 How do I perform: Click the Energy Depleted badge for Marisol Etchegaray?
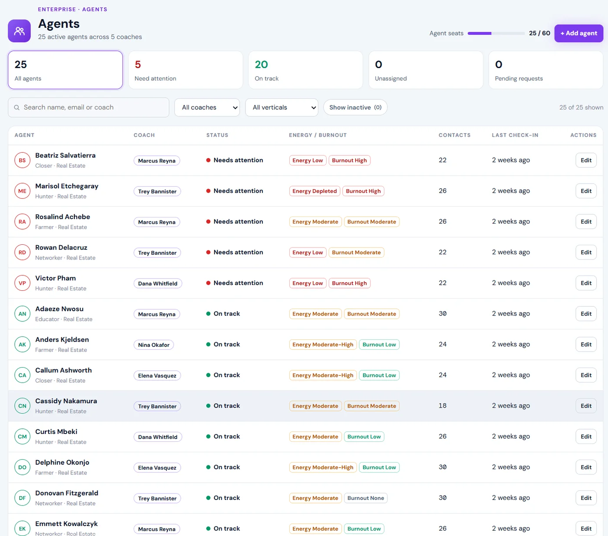314,191
